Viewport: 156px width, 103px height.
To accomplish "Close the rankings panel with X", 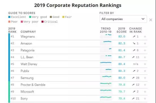I will [x=151, y=20].
